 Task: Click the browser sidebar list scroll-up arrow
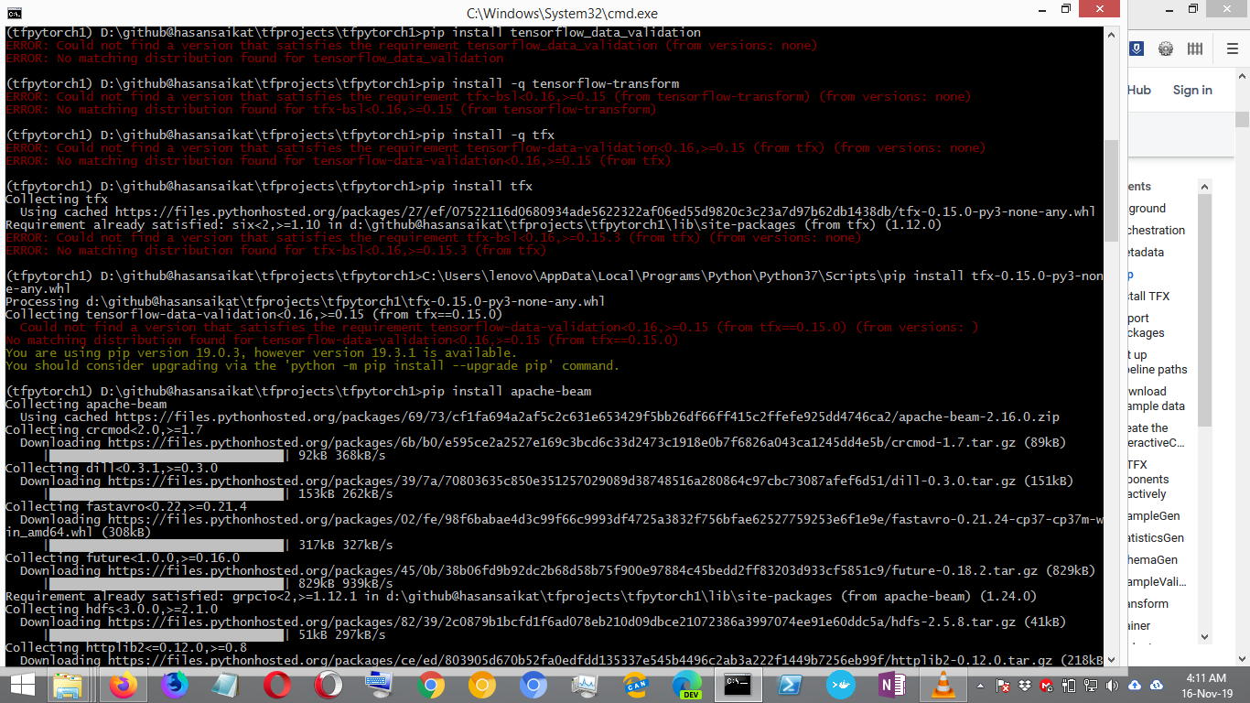(x=1204, y=186)
